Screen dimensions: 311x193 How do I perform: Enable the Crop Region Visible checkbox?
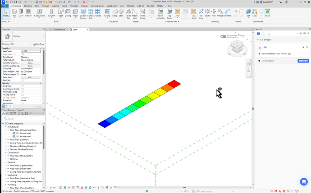pyautogui.click(x=23, y=89)
